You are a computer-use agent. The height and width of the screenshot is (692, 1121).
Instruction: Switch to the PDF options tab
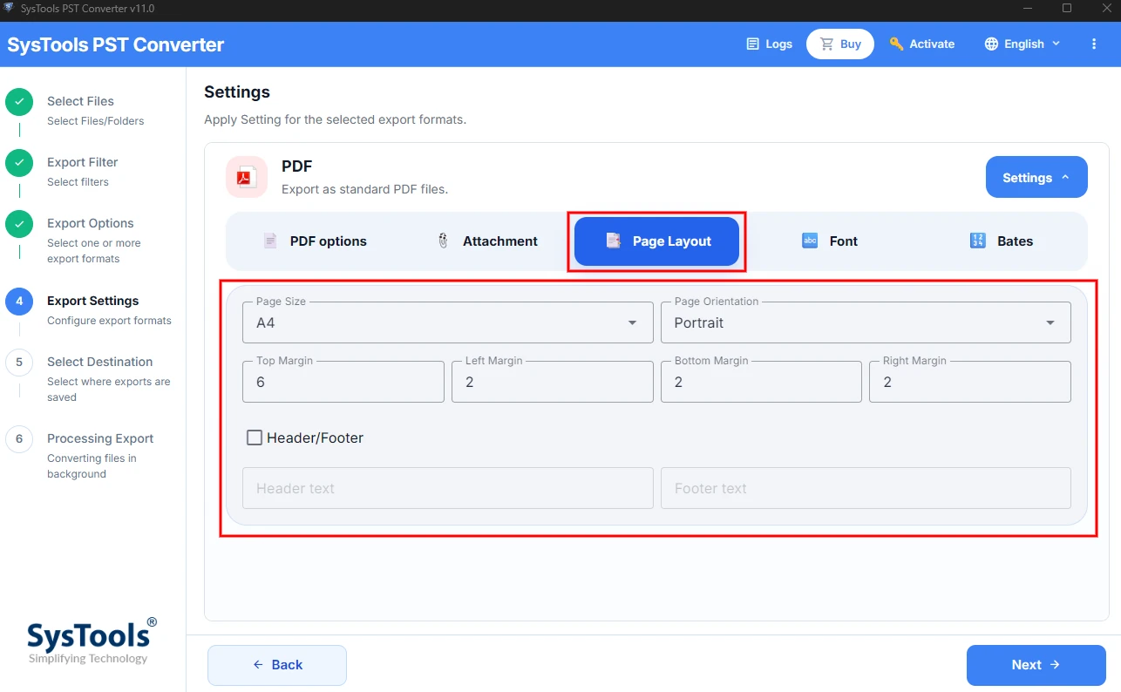click(316, 241)
